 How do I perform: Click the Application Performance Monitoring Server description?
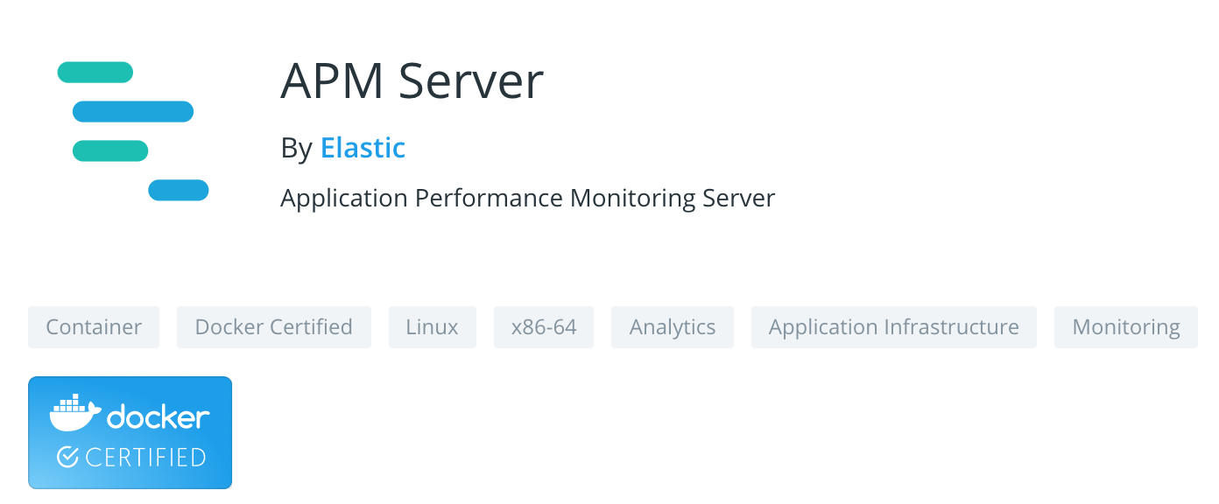(x=527, y=198)
